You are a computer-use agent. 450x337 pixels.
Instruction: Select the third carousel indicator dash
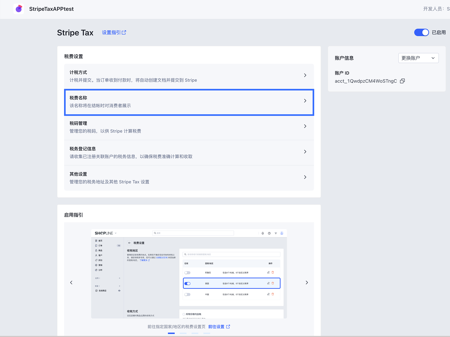point(195,333)
